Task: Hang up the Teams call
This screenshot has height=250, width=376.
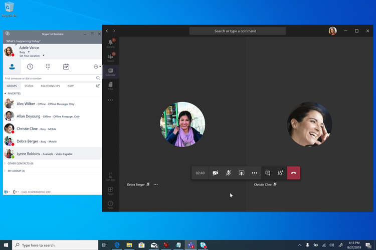Action: point(293,173)
